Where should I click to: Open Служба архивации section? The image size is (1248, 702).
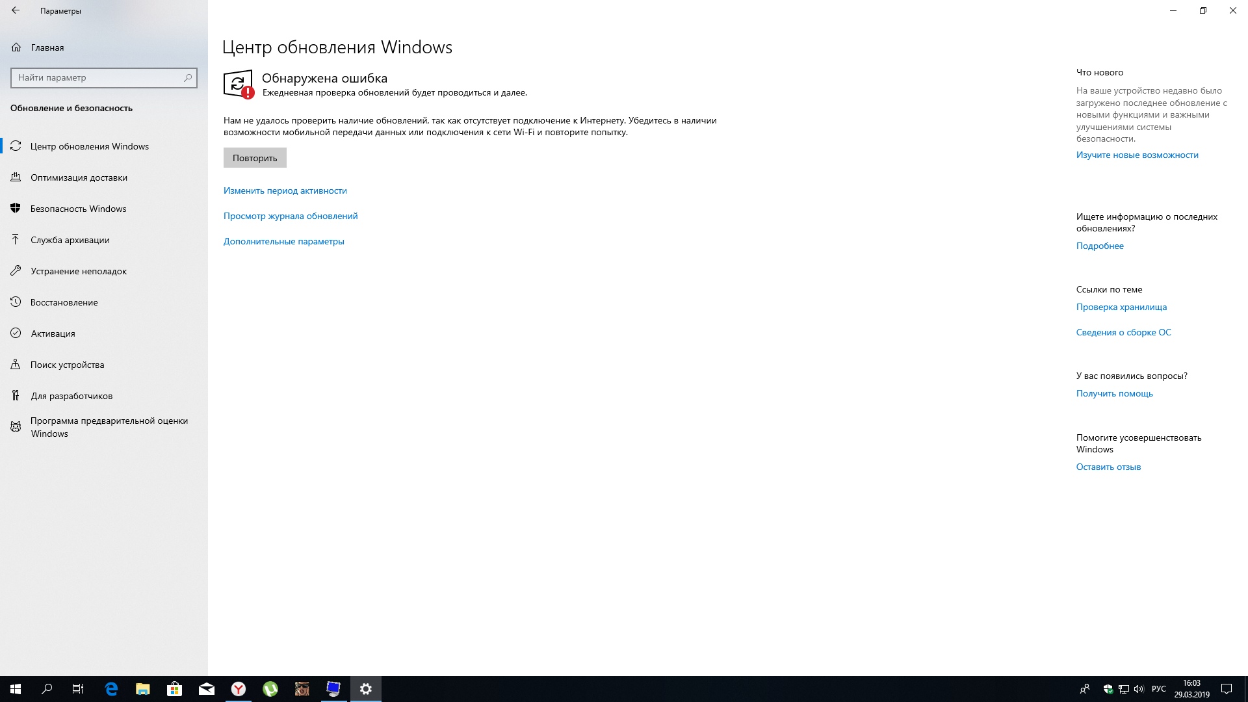[104, 240]
